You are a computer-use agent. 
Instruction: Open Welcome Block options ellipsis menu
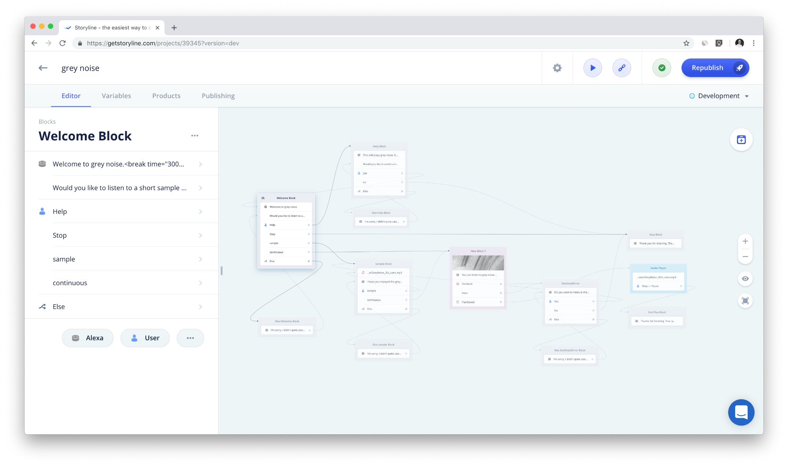tap(195, 136)
